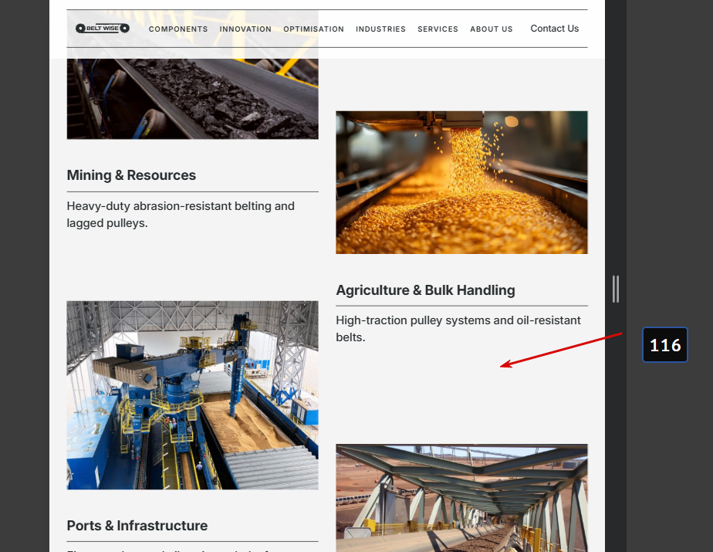Select the grain conveyor image

coord(461,182)
